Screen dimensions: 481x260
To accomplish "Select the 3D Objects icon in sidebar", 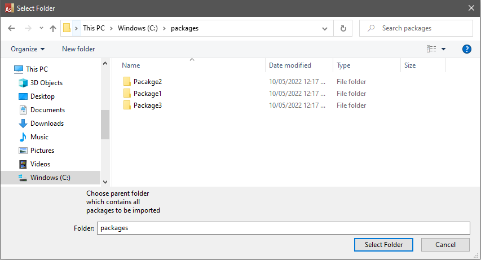I will 23,83.
